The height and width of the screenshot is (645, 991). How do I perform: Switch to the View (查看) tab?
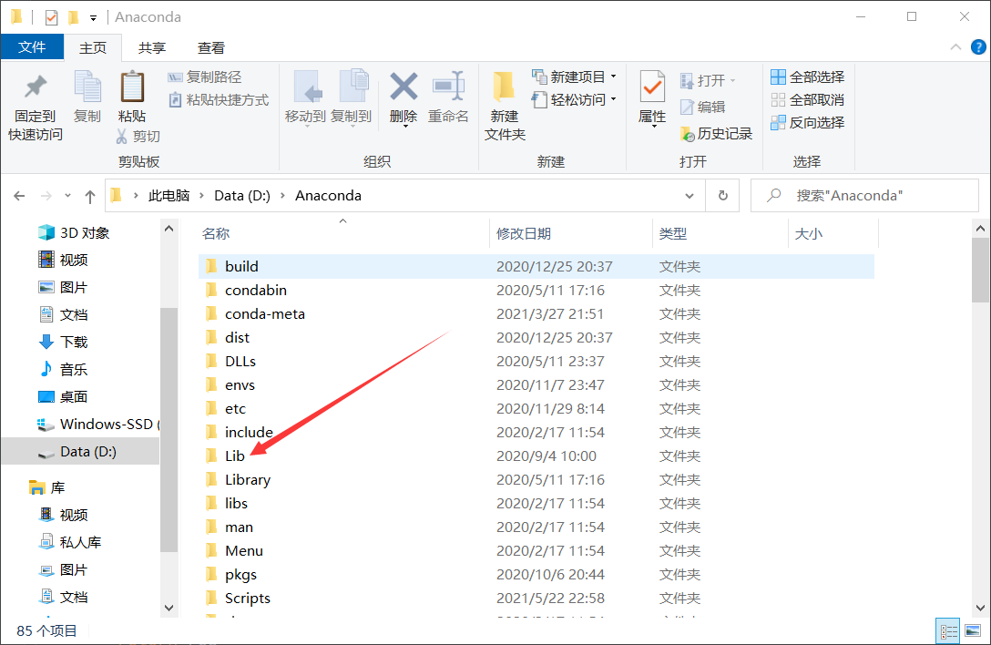210,47
